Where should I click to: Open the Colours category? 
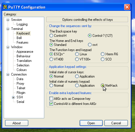22,70
